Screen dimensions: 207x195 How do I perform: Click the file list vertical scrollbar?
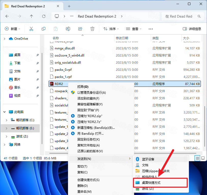pyautogui.click(x=205, y=127)
